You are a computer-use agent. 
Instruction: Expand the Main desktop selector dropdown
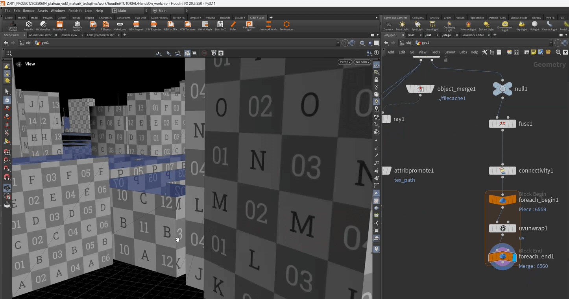click(x=129, y=11)
